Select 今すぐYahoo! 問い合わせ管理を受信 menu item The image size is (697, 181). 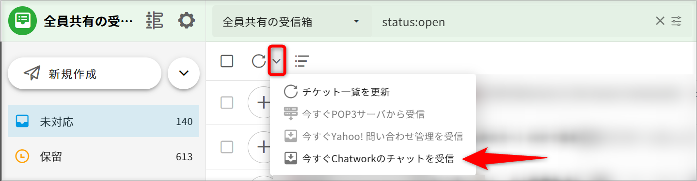pos(373,136)
